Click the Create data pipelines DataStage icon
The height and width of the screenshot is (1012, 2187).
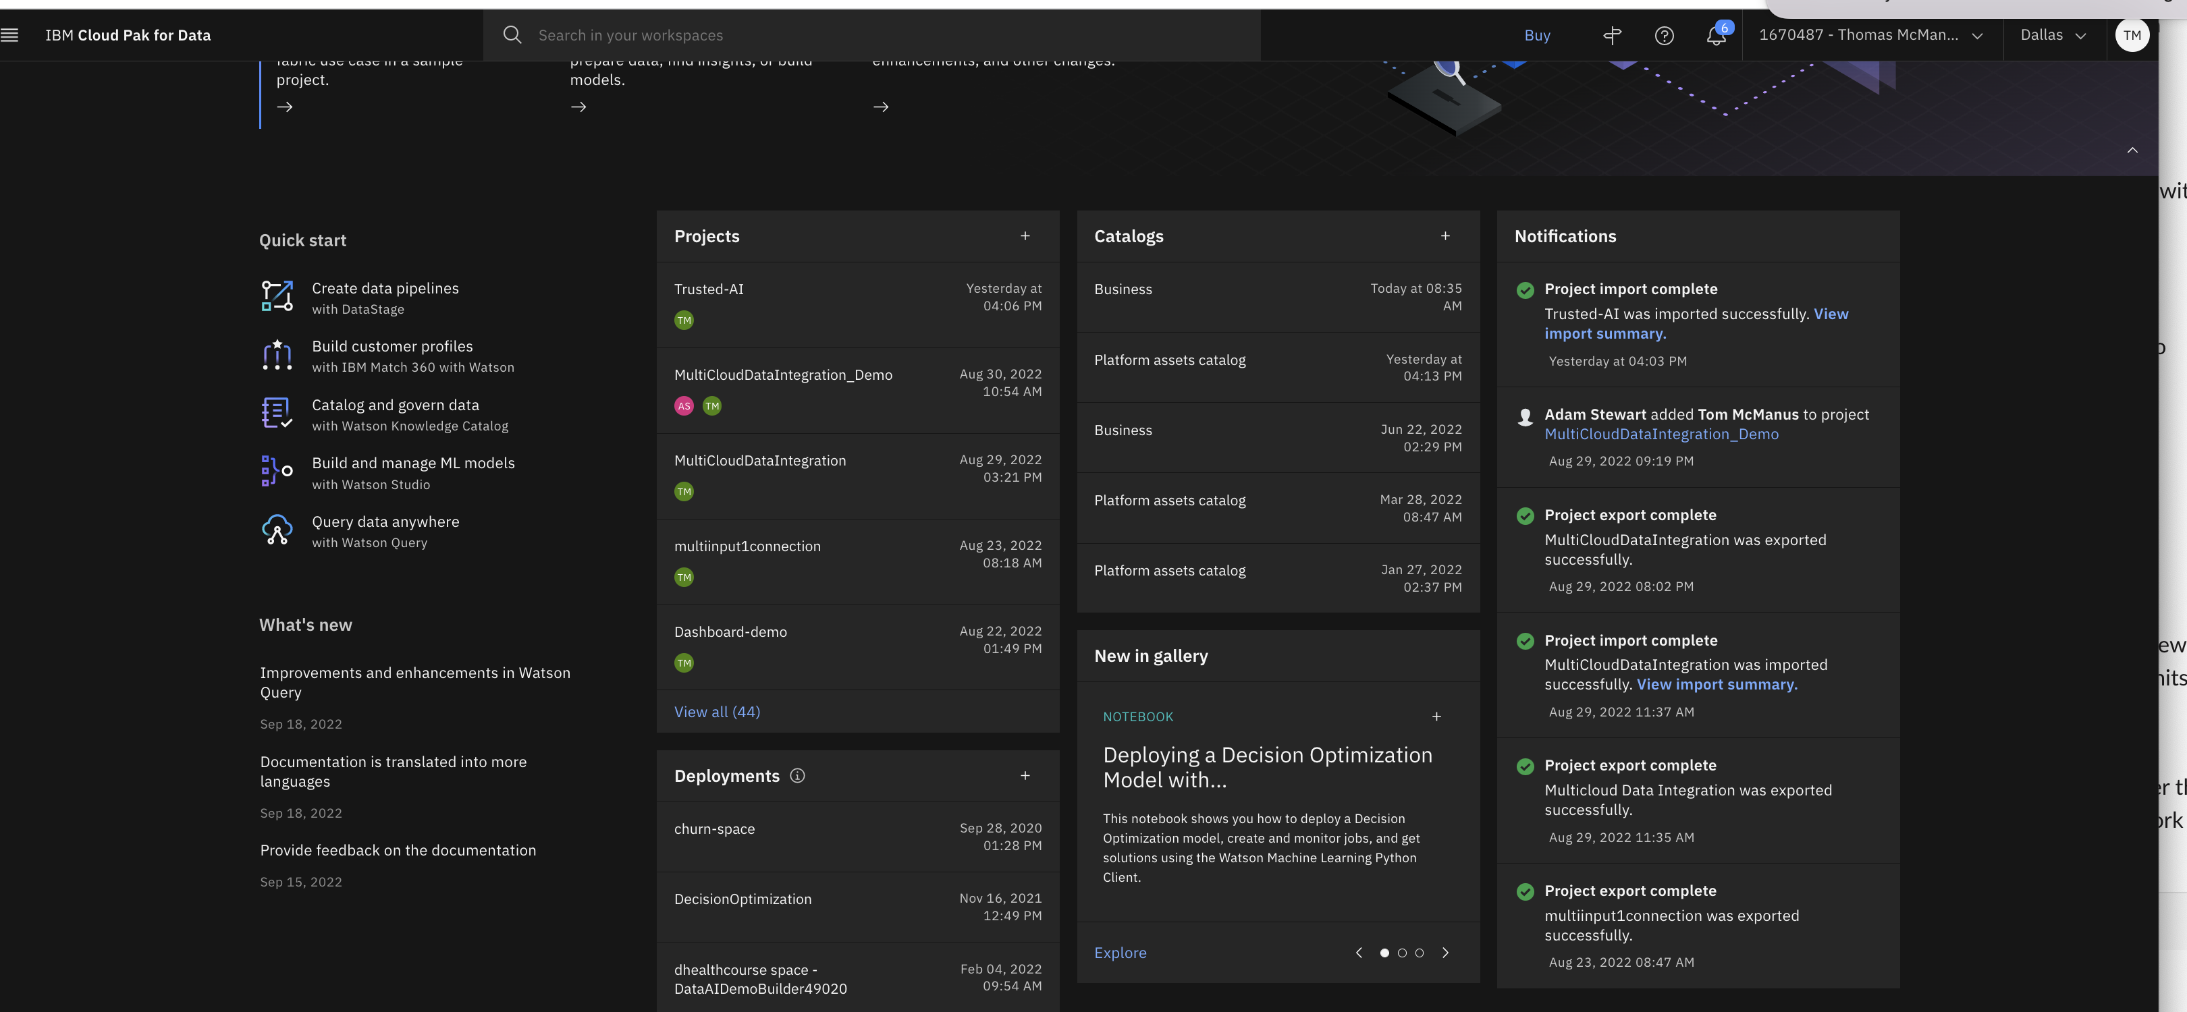pyautogui.click(x=277, y=297)
